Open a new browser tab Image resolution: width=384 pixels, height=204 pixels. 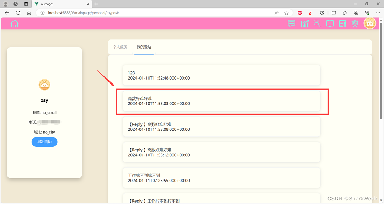(x=96, y=4)
